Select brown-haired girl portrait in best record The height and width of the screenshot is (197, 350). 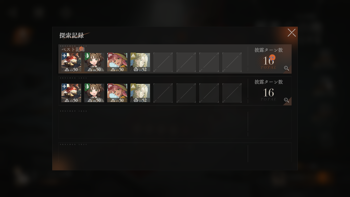point(94,62)
